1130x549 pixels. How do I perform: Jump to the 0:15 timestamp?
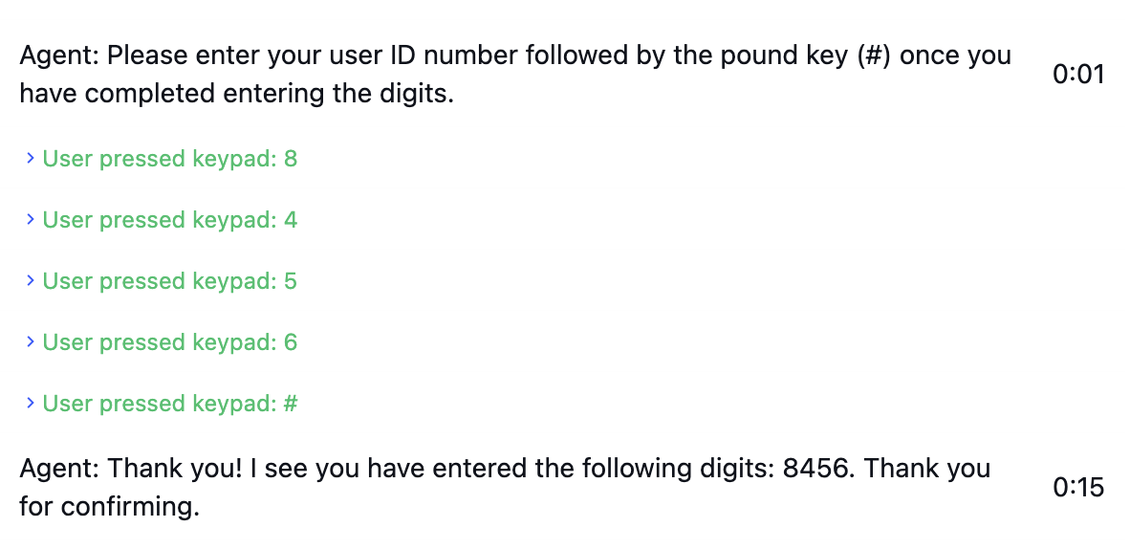[1078, 488]
